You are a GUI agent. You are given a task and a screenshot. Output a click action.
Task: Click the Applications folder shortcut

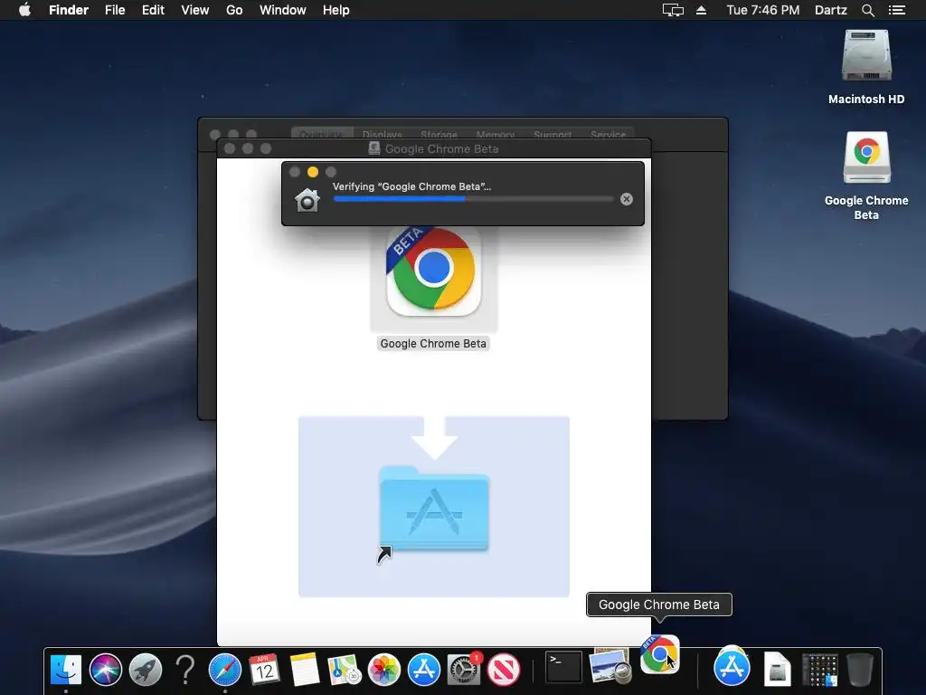tap(433, 509)
